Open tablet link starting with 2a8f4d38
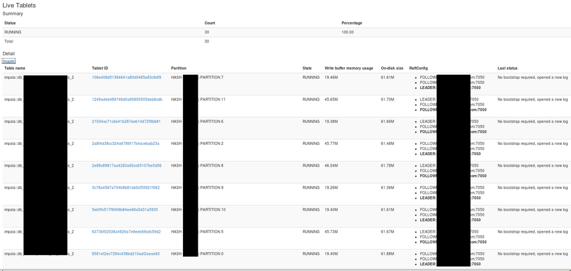Viewport: 571px width, 271px height. (x=125, y=143)
